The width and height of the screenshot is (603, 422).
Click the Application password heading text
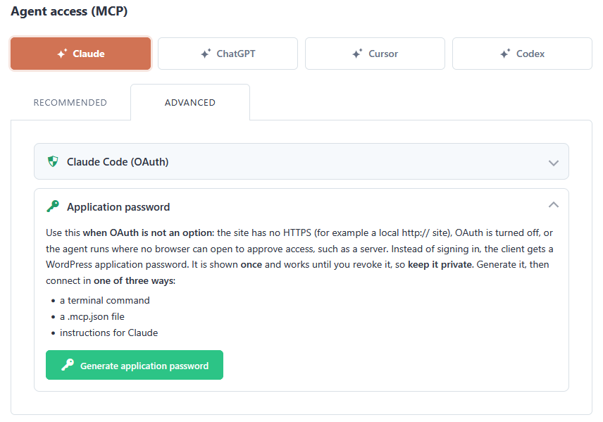coord(118,207)
